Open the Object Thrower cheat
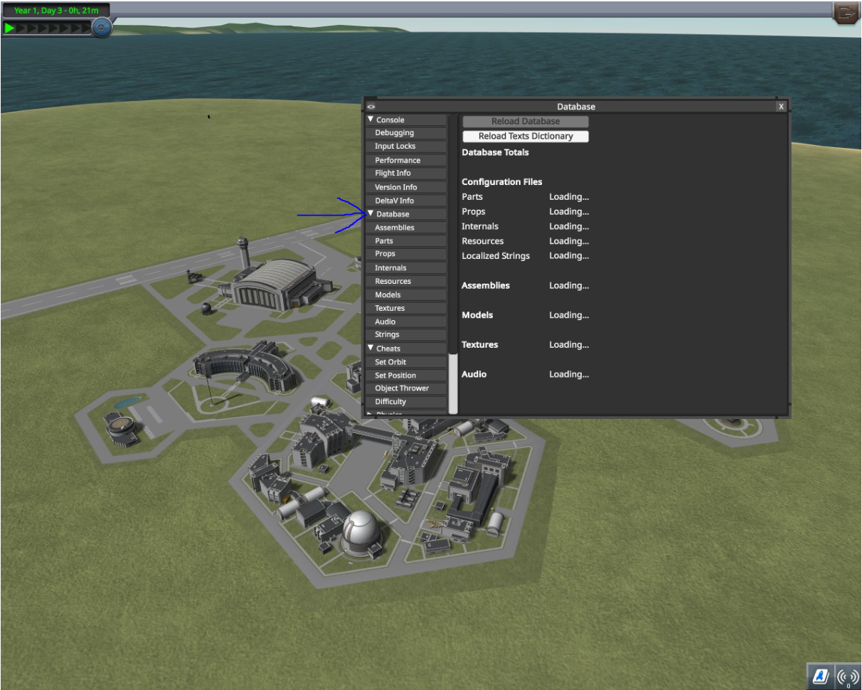The image size is (862, 690). pos(407,388)
